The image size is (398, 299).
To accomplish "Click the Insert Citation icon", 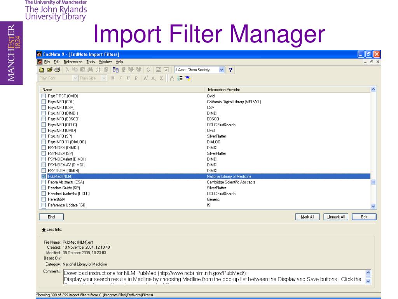I will (172, 78).
